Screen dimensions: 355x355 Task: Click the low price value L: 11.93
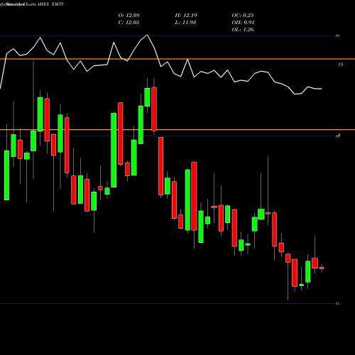pyautogui.click(x=185, y=23)
